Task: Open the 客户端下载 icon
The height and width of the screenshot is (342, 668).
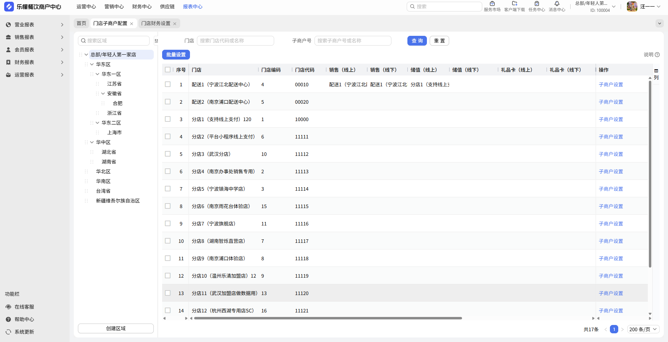Action: point(515,4)
